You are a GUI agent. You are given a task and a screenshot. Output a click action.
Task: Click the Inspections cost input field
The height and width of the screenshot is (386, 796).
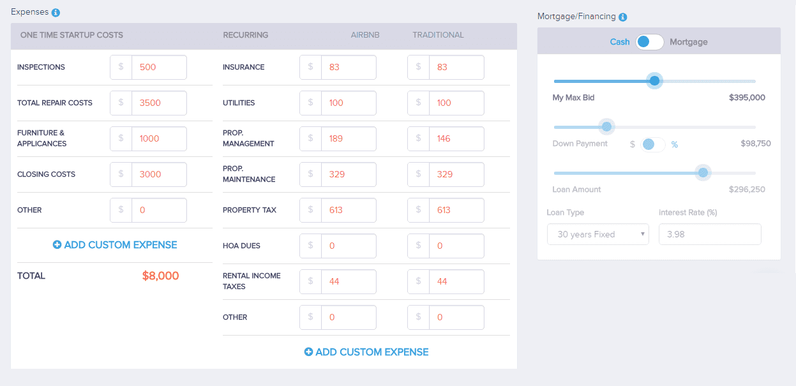[x=158, y=67]
